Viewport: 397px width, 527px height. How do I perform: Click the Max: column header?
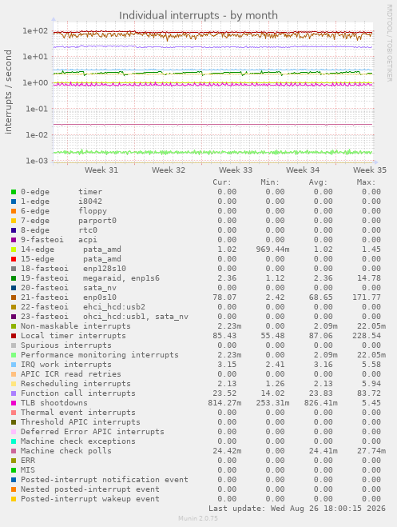point(366,182)
